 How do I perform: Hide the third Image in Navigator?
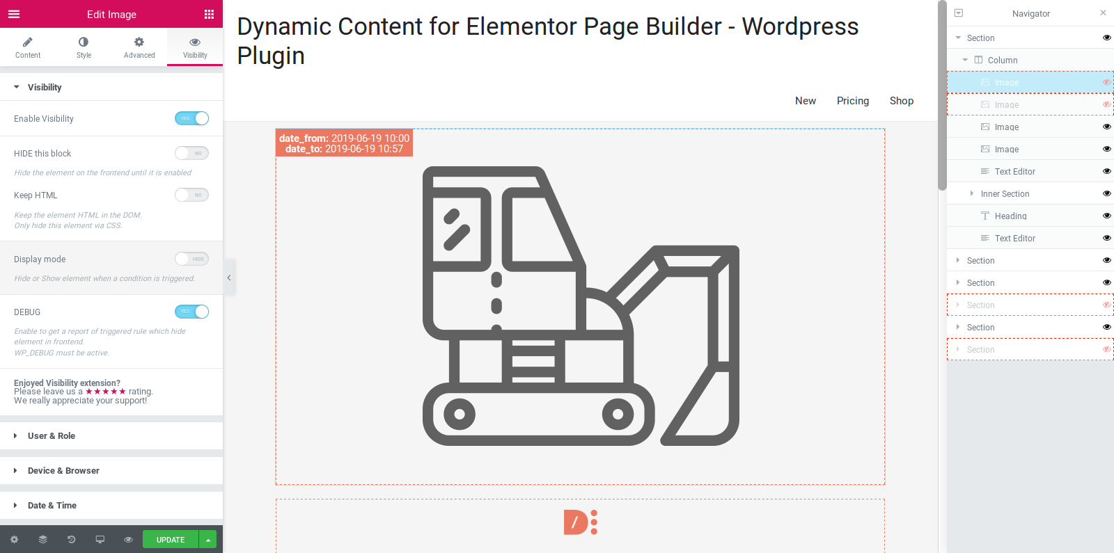[x=1106, y=127]
